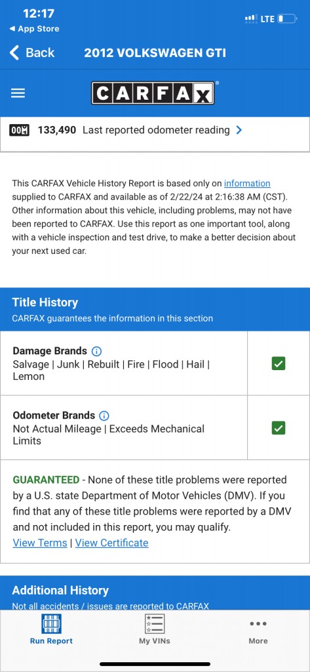Image resolution: width=310 pixels, height=672 pixels.
Task: Open the 'information' hyperlink
Action: [247, 184]
